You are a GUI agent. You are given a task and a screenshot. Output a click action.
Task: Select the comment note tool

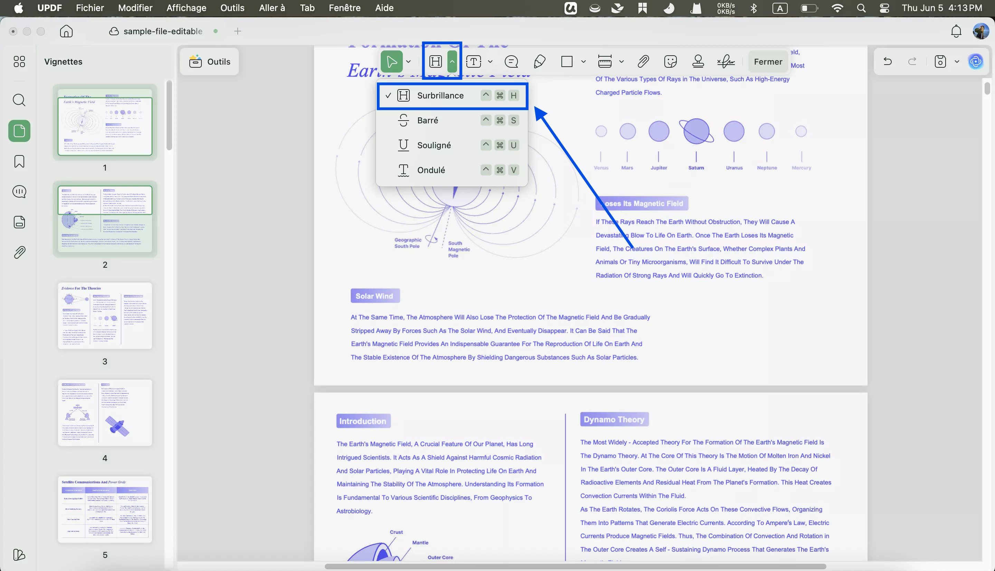click(511, 61)
